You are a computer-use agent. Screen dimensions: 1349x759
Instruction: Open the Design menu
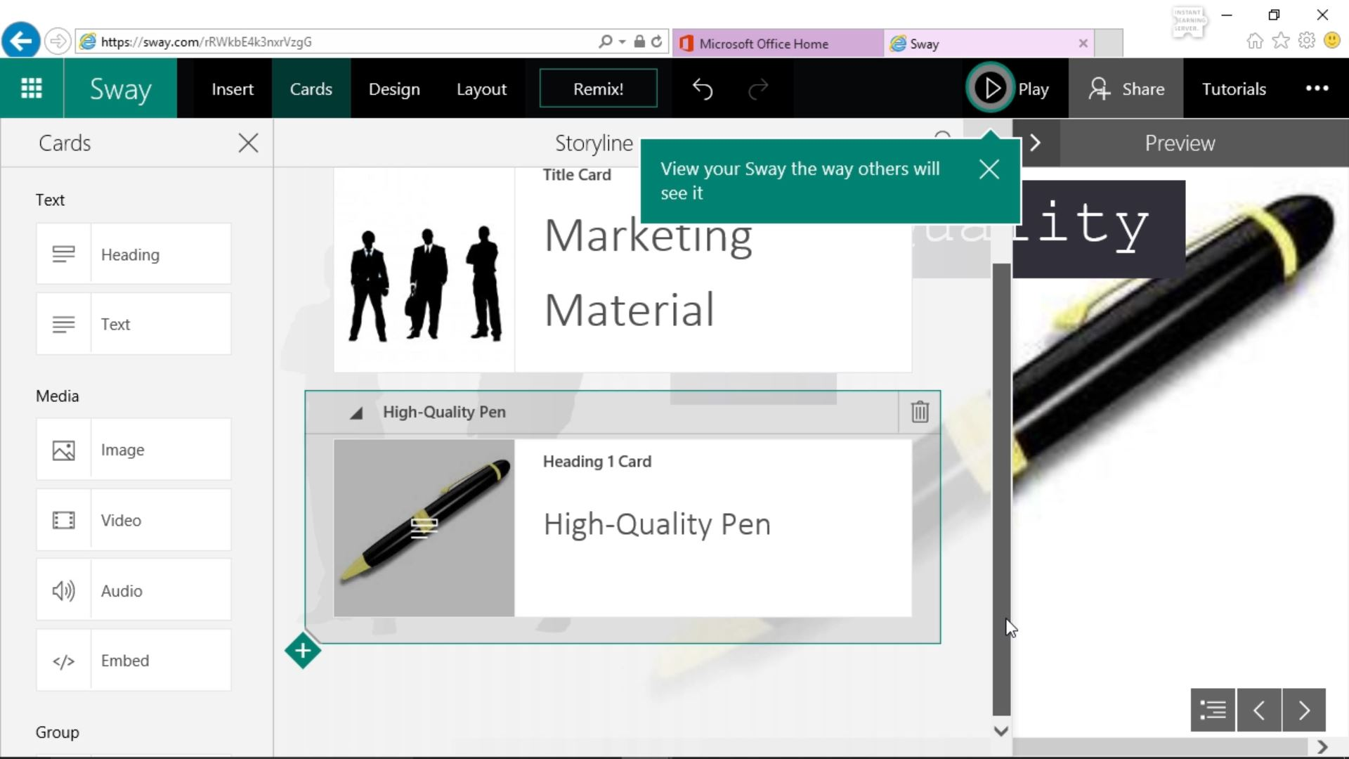point(393,89)
